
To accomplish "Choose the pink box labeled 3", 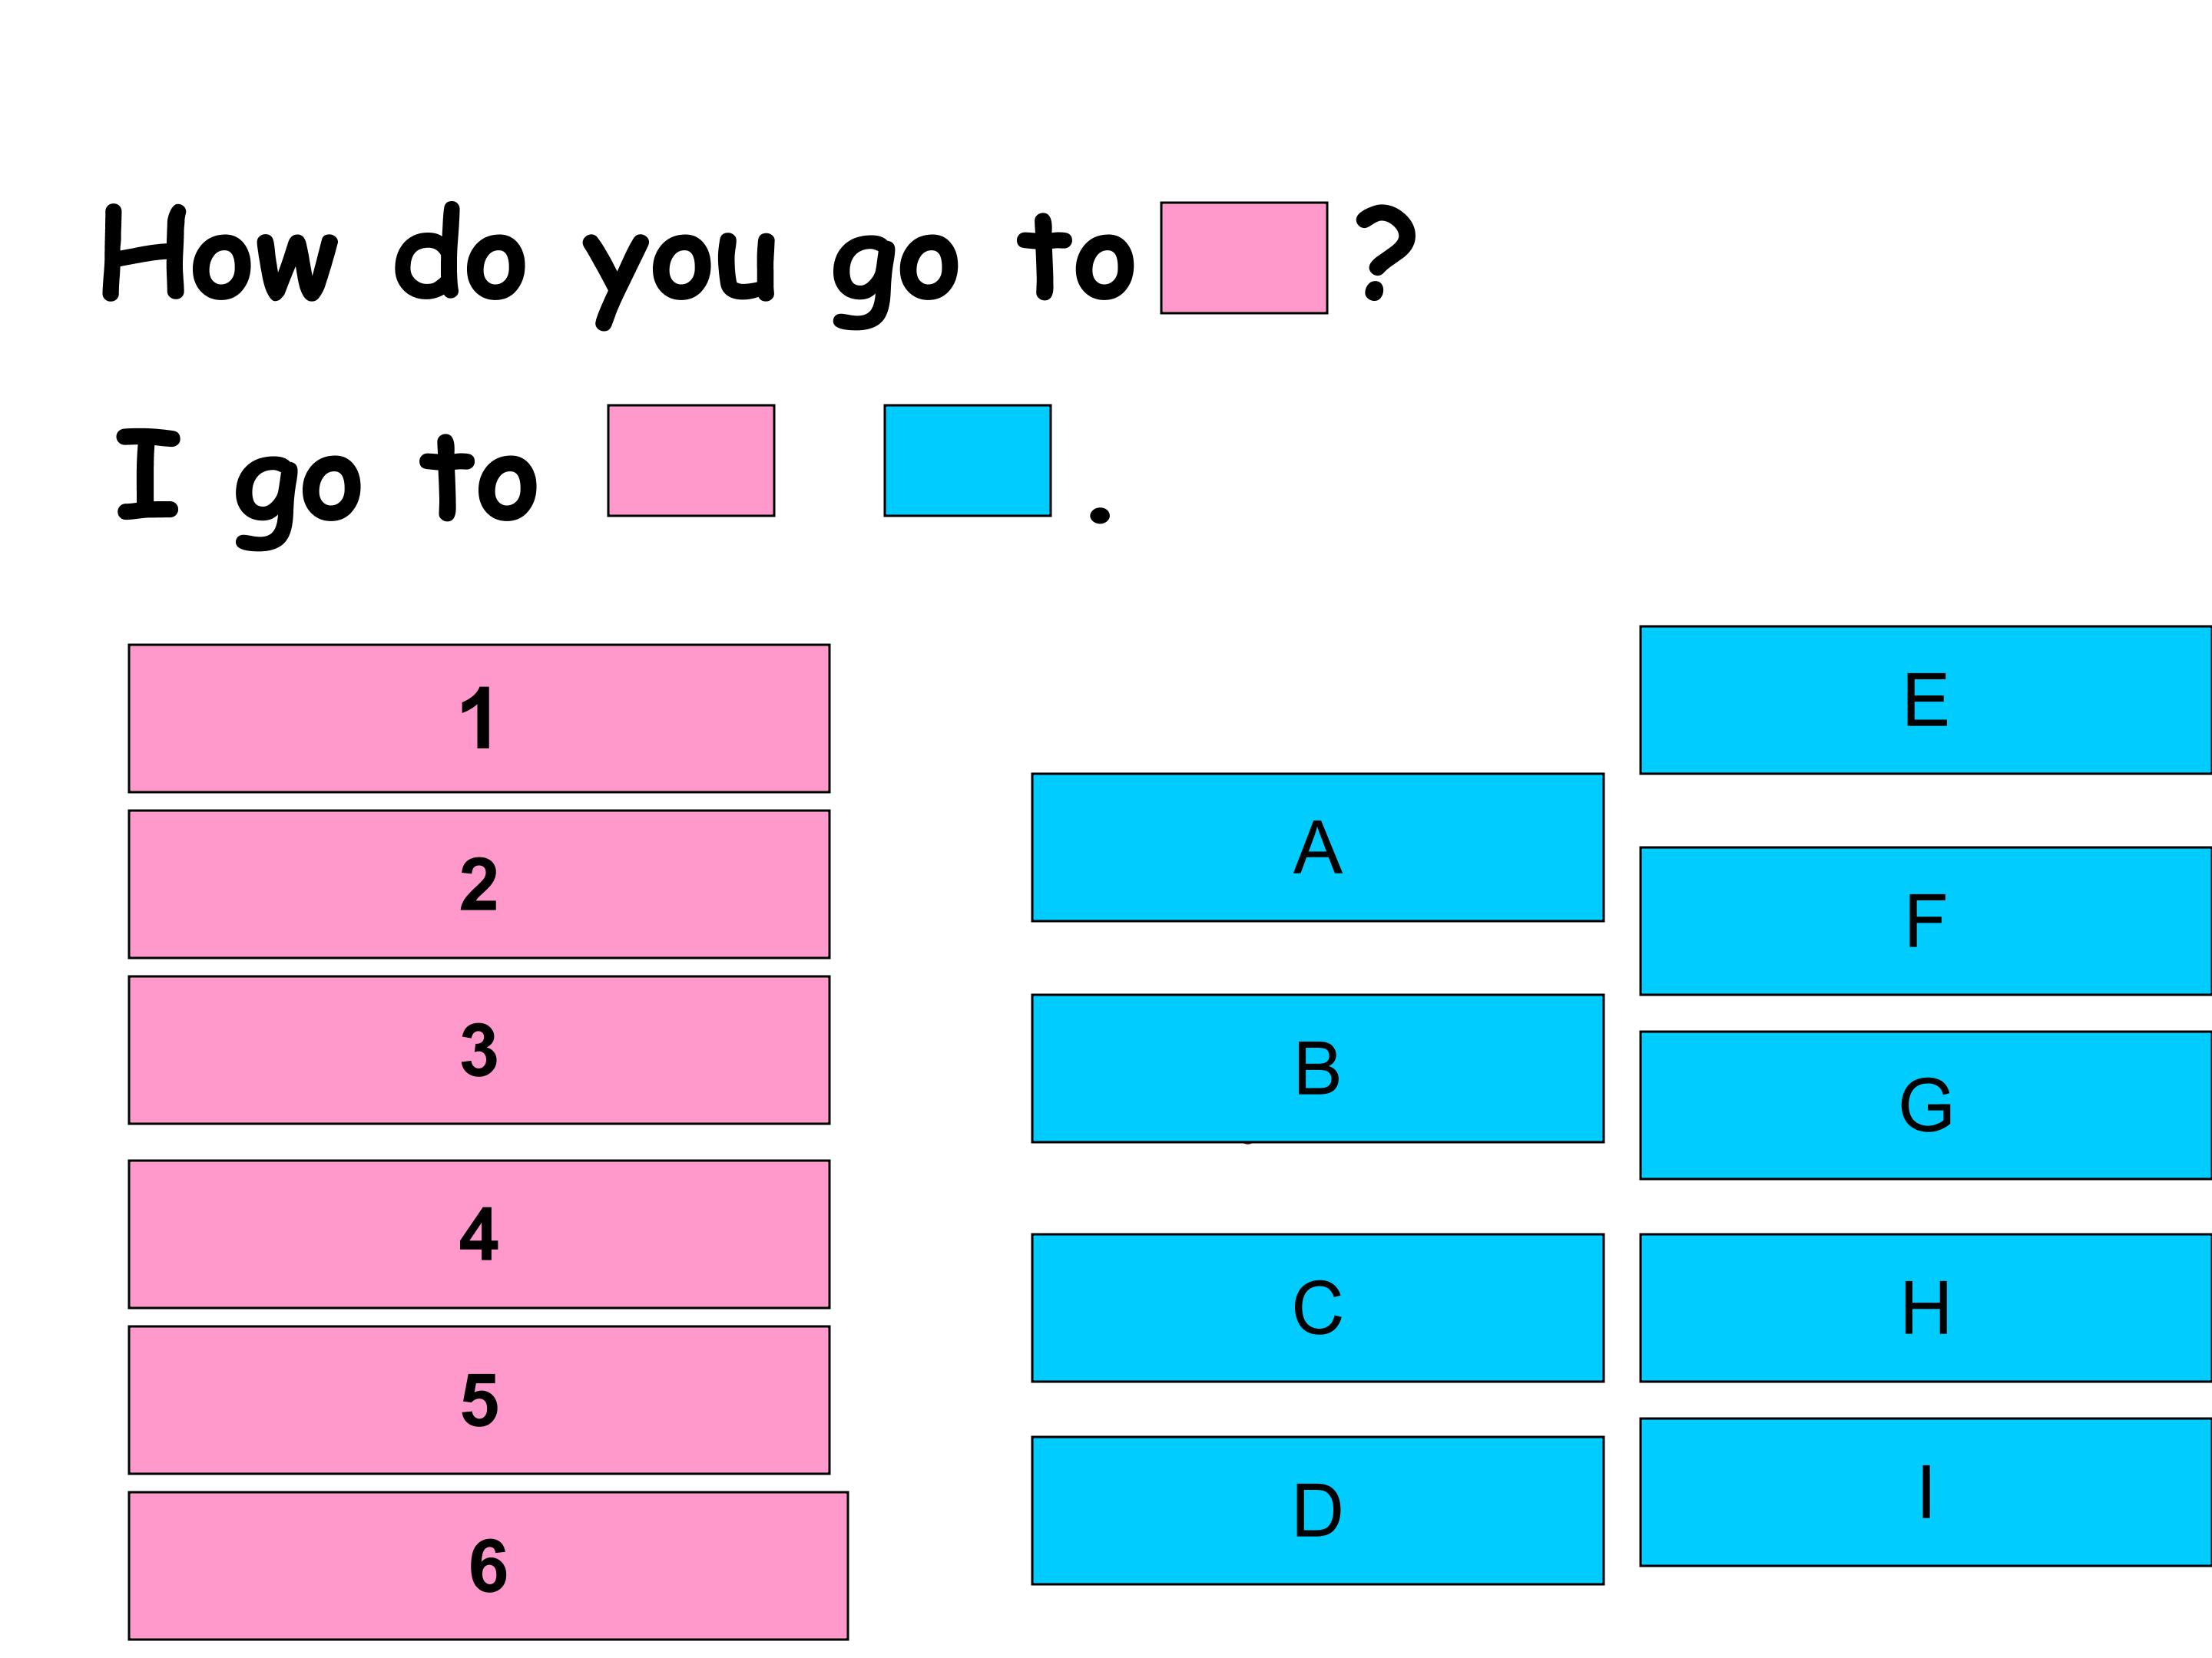I will (479, 1049).
